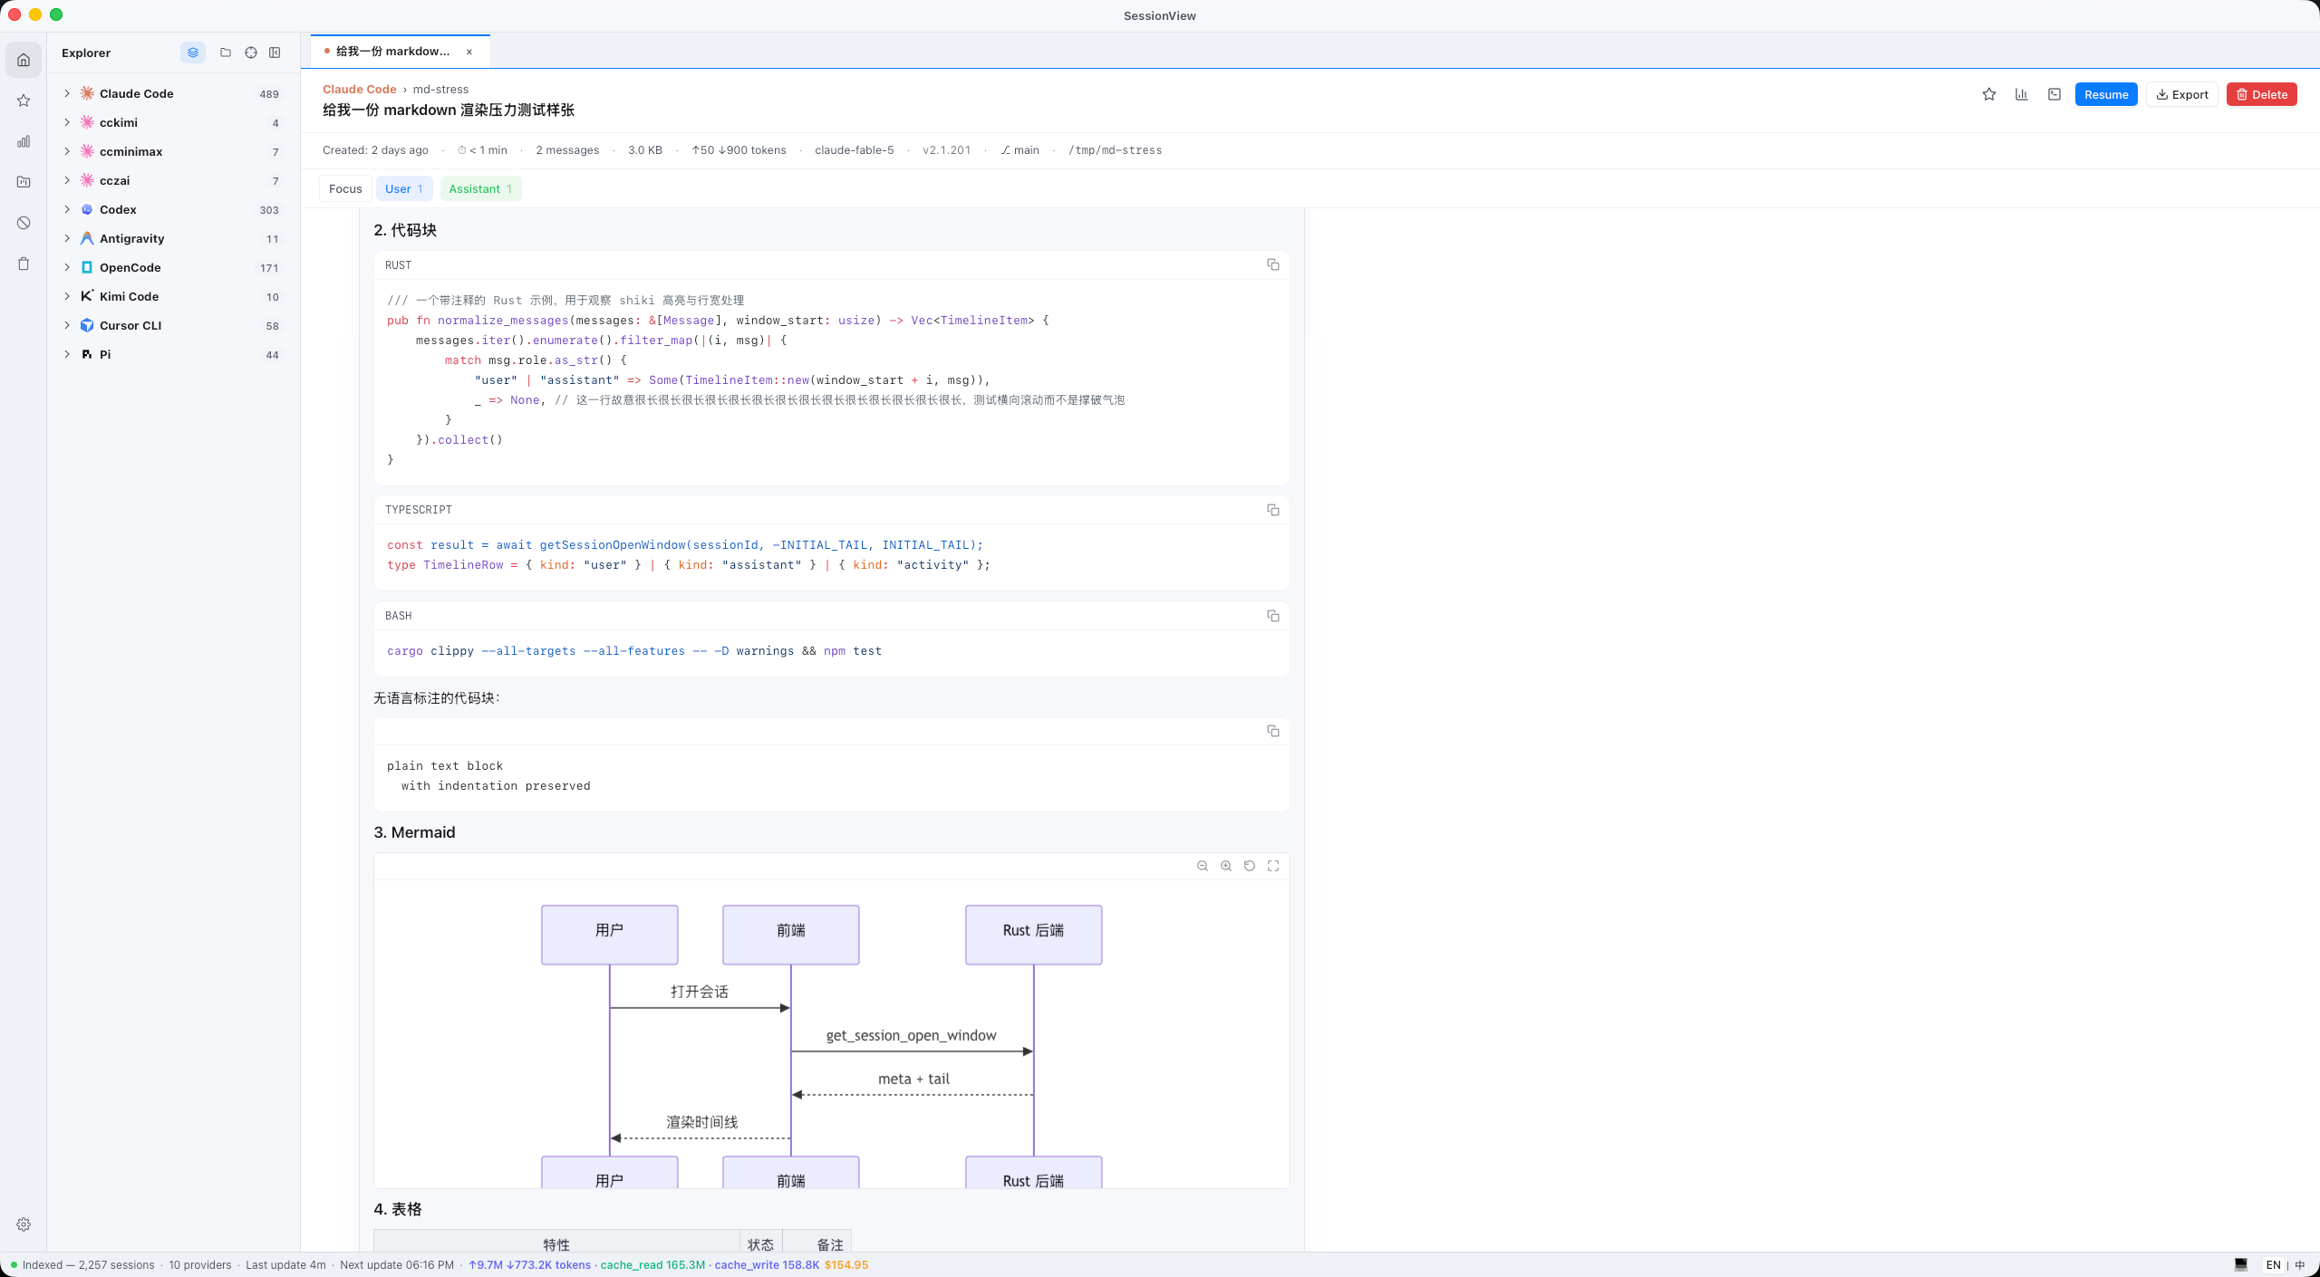Open Claude Code breadcrumb link

click(359, 89)
